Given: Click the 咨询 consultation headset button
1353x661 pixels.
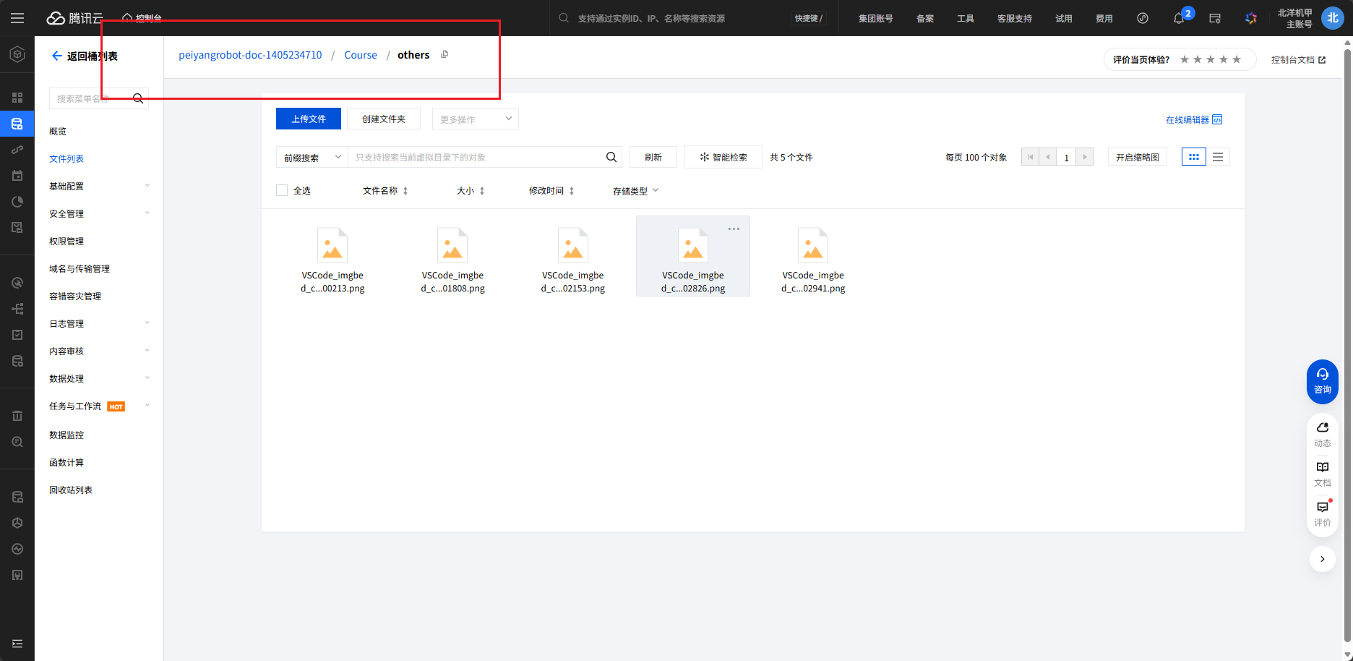Looking at the screenshot, I should click(1323, 381).
